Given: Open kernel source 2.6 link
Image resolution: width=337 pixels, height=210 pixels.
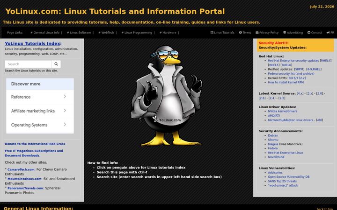Looking at the screenshot, I should [x=262, y=98].
